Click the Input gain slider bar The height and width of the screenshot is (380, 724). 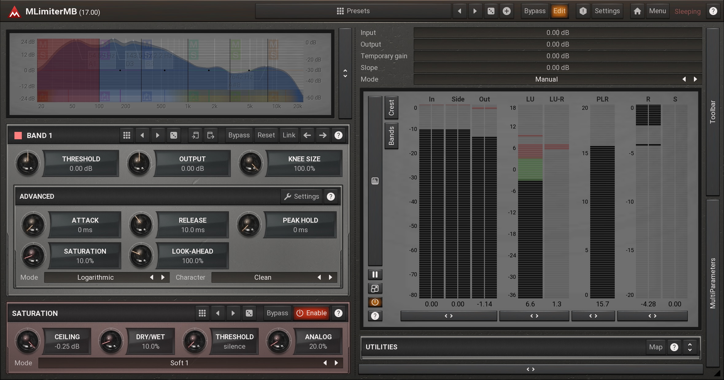click(557, 33)
